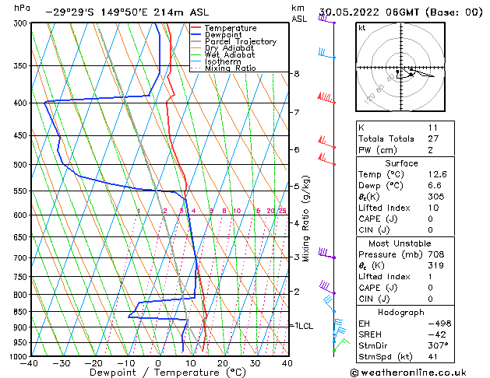Click the vertical 'Mixing Ratio (g/kg)' axis label
This screenshot has height=378, width=490.
(x=305, y=219)
